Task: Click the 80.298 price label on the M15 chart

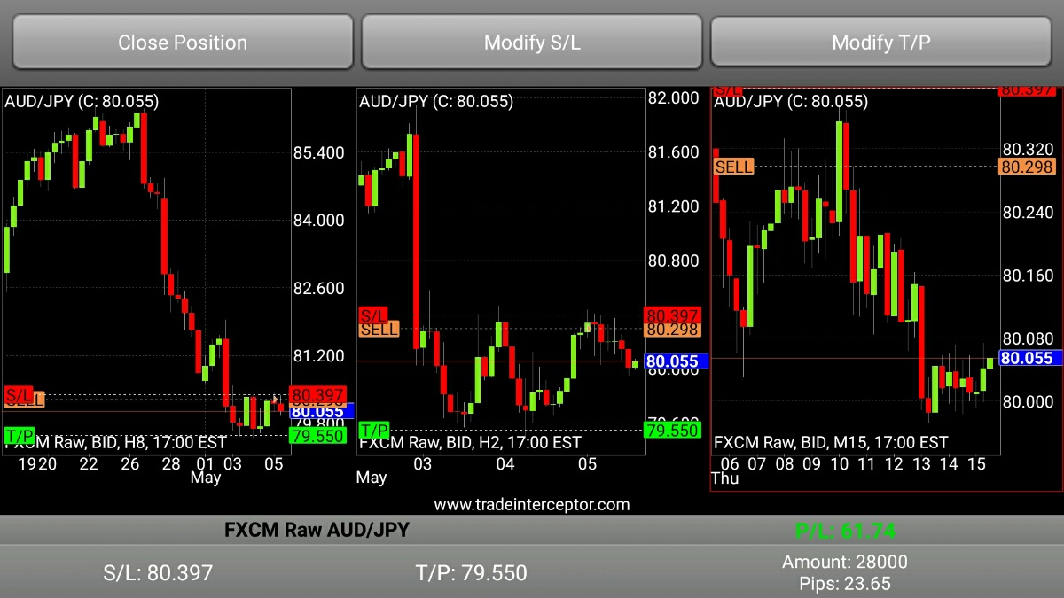Action: [1027, 167]
